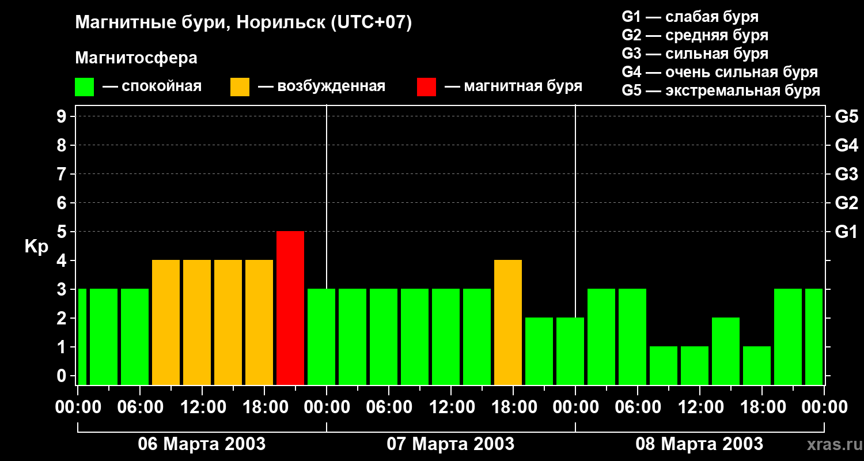864x461 pixels.
Task: Click the '07 Марта 2003' date label
Action: click(450, 444)
